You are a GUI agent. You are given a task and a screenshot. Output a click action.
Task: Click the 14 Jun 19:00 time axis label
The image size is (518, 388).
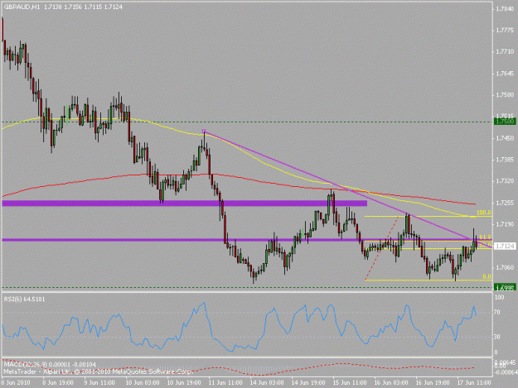(308, 383)
